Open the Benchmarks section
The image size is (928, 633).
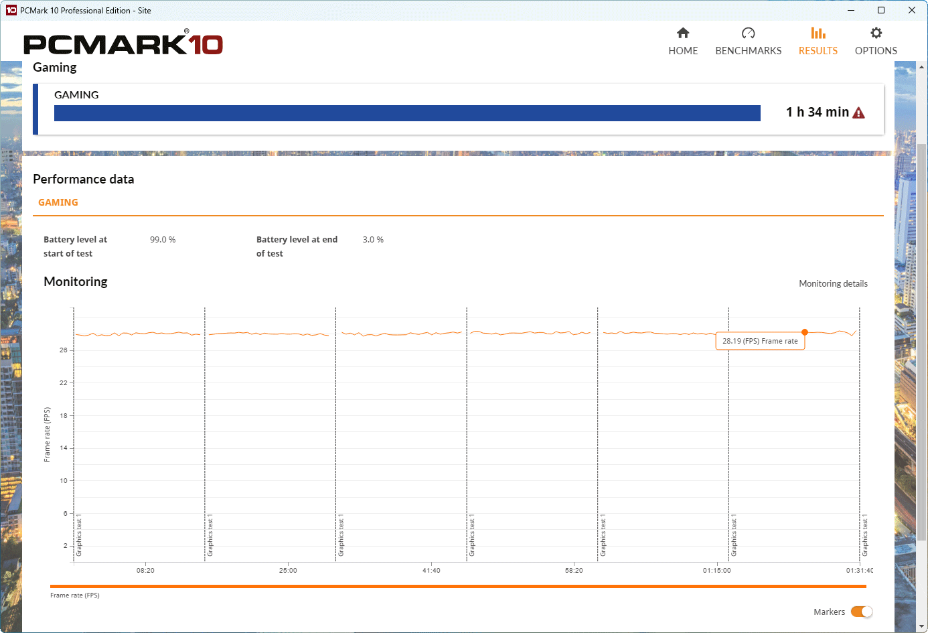(748, 42)
